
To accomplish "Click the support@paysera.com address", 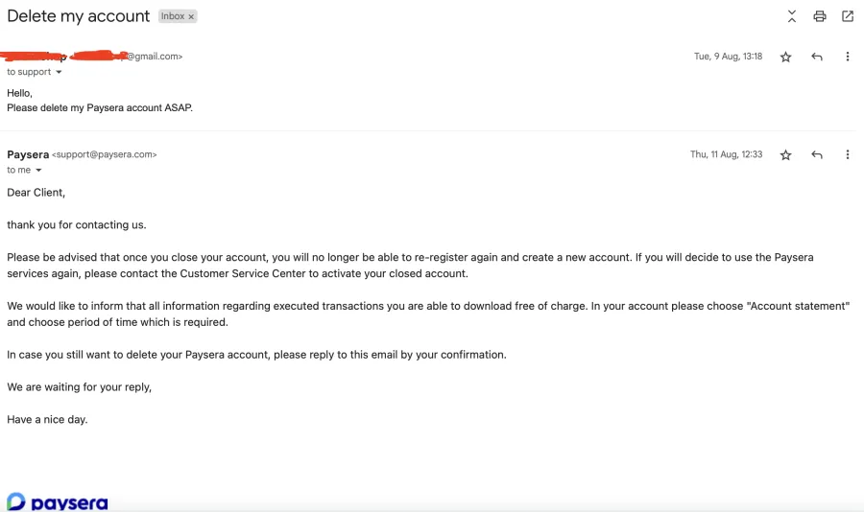I will 104,154.
